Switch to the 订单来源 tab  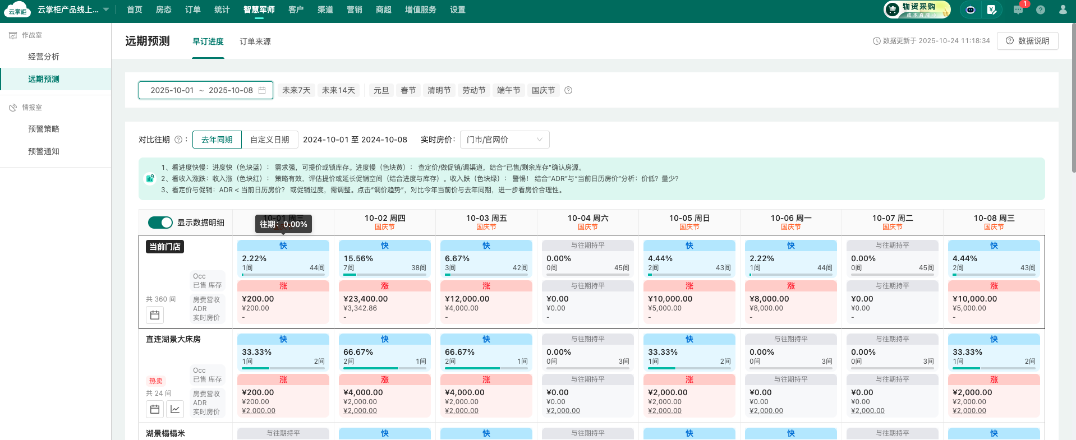pyautogui.click(x=255, y=41)
